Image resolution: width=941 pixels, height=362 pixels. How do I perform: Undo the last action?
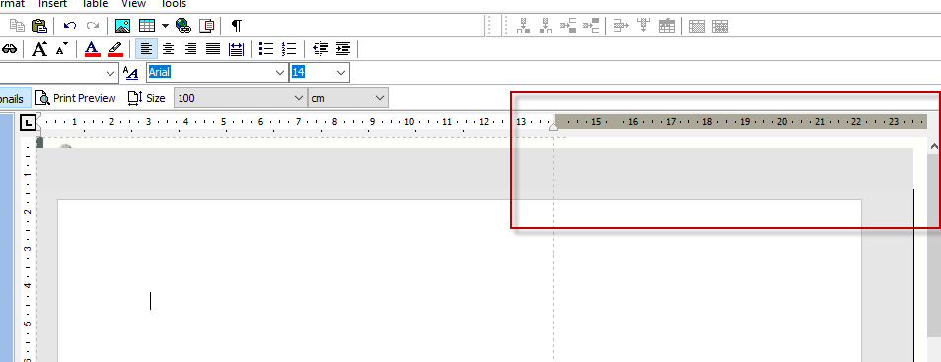point(70,26)
